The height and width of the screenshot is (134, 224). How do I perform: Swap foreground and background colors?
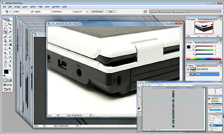coord(10,70)
